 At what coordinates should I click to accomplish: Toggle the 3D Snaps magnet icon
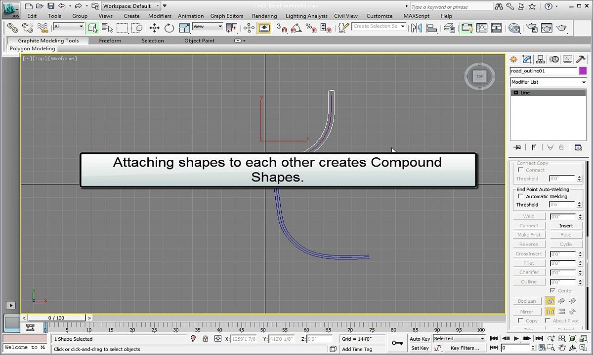click(282, 28)
